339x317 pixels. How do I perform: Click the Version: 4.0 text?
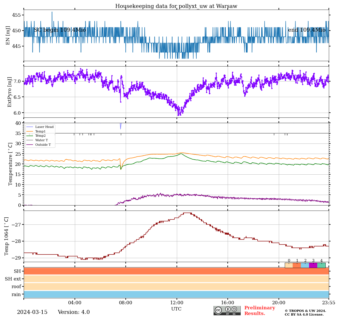(x=74, y=312)
